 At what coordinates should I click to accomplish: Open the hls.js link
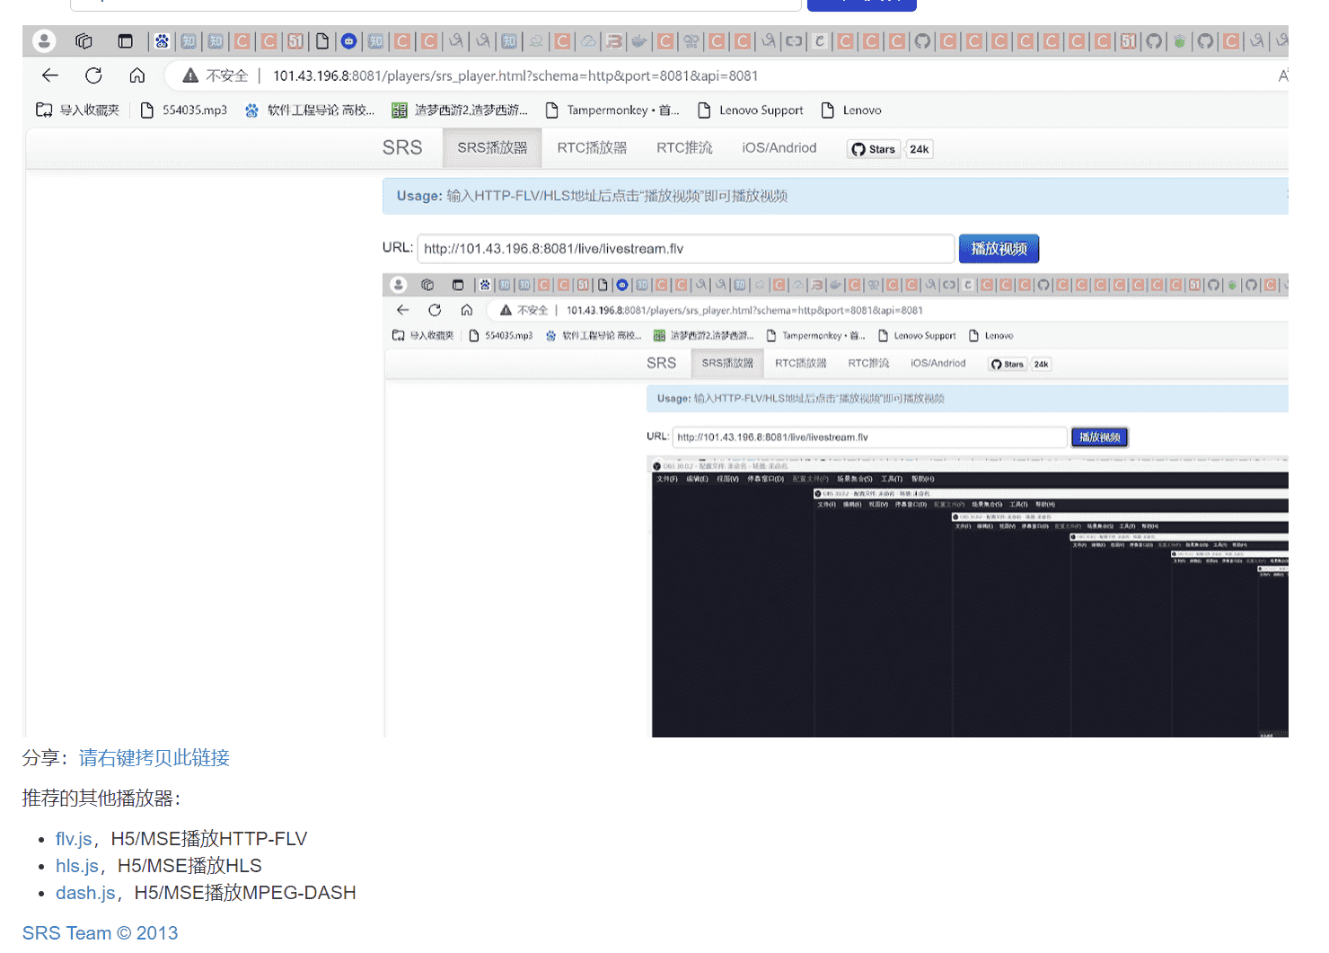coord(77,866)
